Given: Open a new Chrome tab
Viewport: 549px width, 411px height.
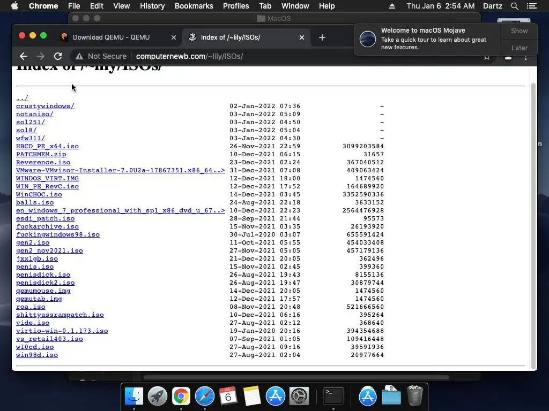Looking at the screenshot, I should coord(322,37).
